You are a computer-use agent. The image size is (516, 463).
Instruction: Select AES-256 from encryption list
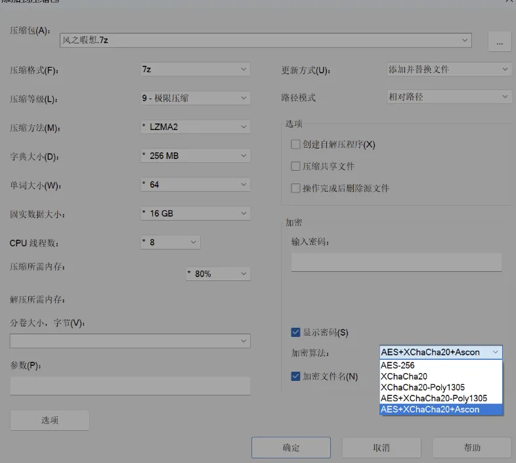pos(441,365)
